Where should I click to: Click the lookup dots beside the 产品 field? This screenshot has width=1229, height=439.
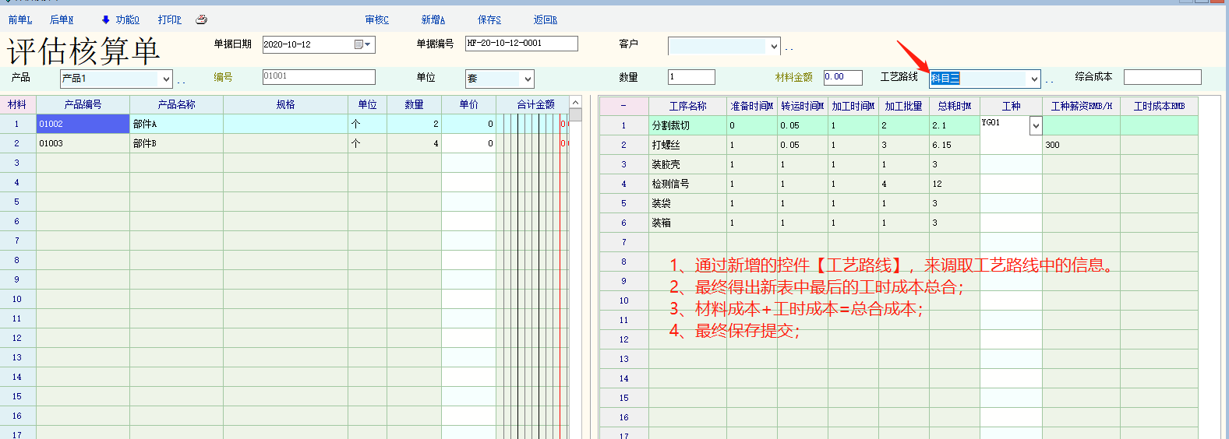pos(181,81)
